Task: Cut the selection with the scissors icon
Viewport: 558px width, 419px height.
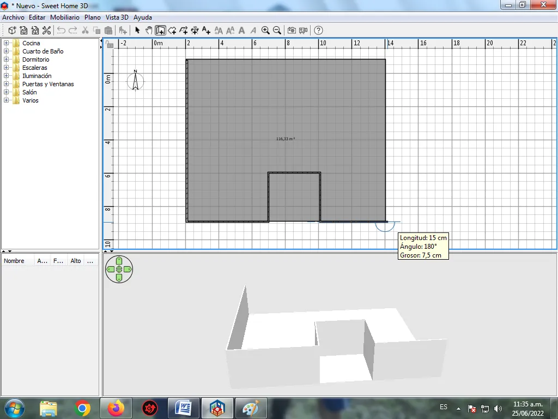Action: tap(85, 31)
